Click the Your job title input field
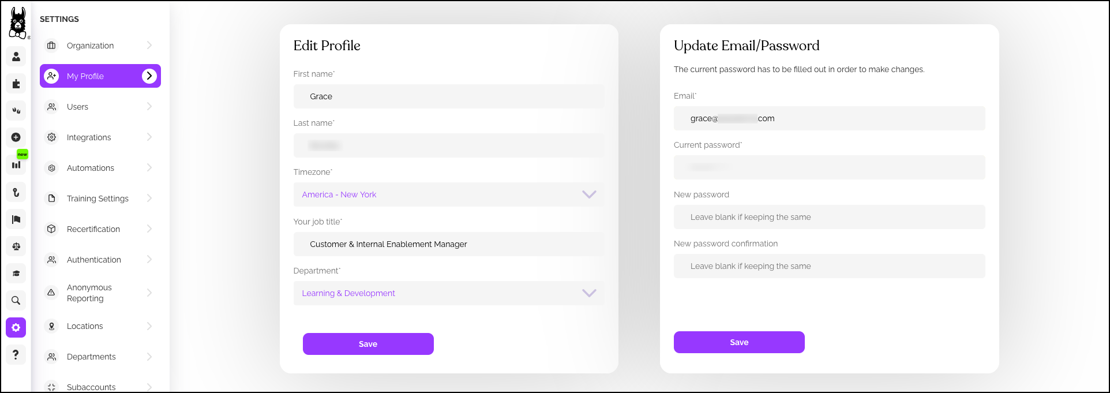1110x393 pixels. click(x=449, y=244)
